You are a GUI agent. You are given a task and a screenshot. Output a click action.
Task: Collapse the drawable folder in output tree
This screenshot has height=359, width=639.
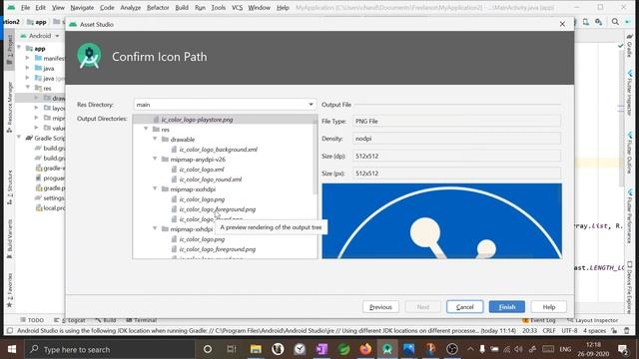[155, 140]
